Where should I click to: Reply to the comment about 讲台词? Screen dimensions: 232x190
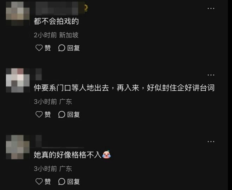pyautogui.click(x=69, y=114)
